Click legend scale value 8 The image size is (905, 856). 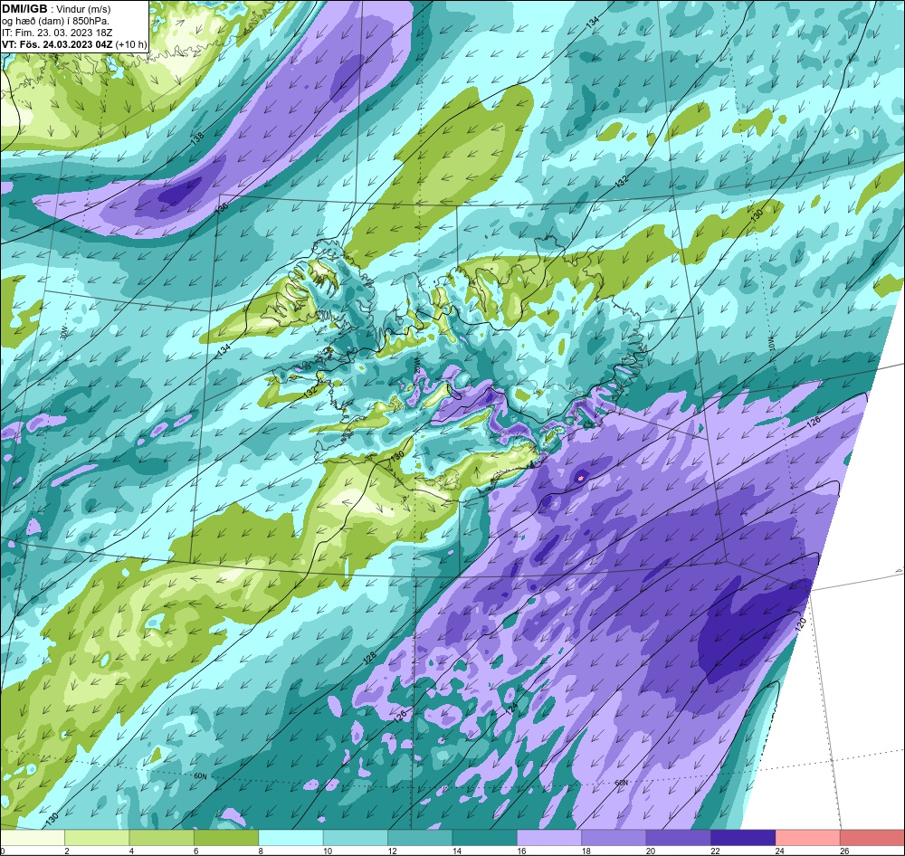(x=261, y=851)
